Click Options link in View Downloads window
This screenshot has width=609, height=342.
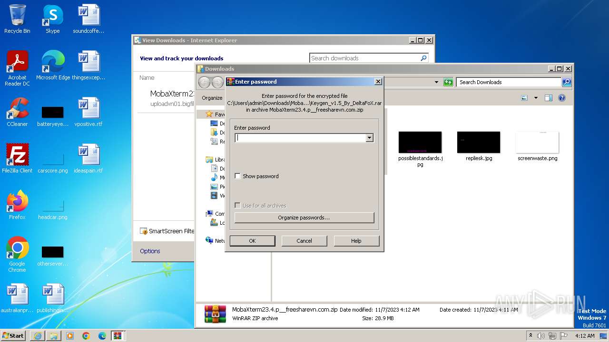(x=150, y=251)
